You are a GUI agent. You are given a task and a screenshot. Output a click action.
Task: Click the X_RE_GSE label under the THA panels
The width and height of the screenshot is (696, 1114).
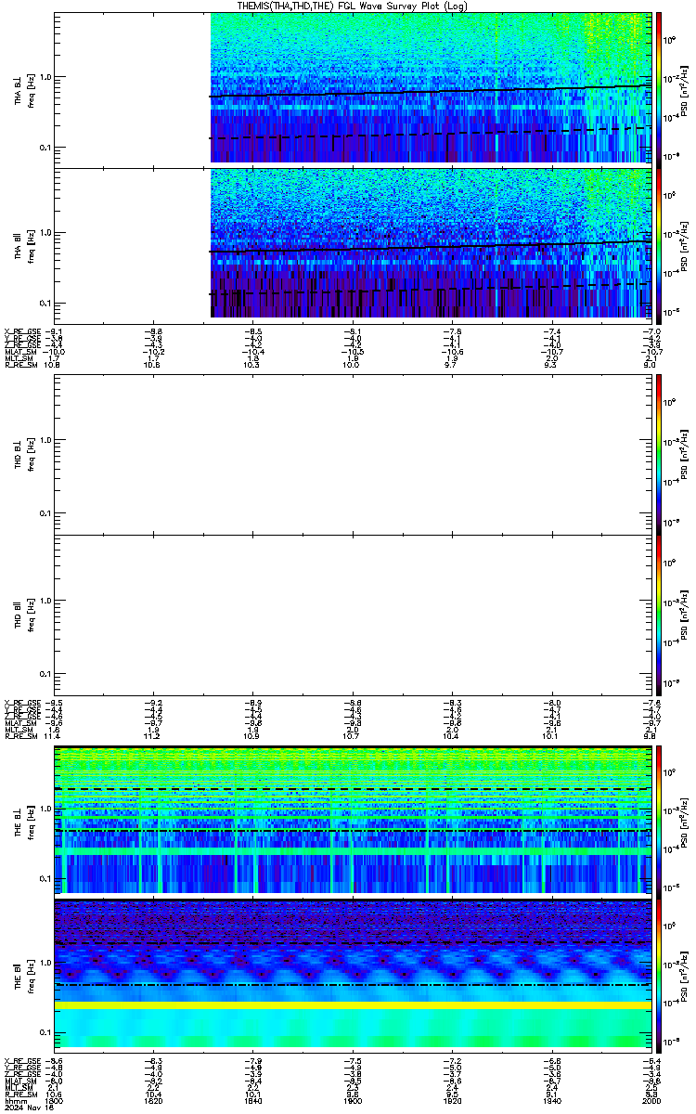coord(22,331)
